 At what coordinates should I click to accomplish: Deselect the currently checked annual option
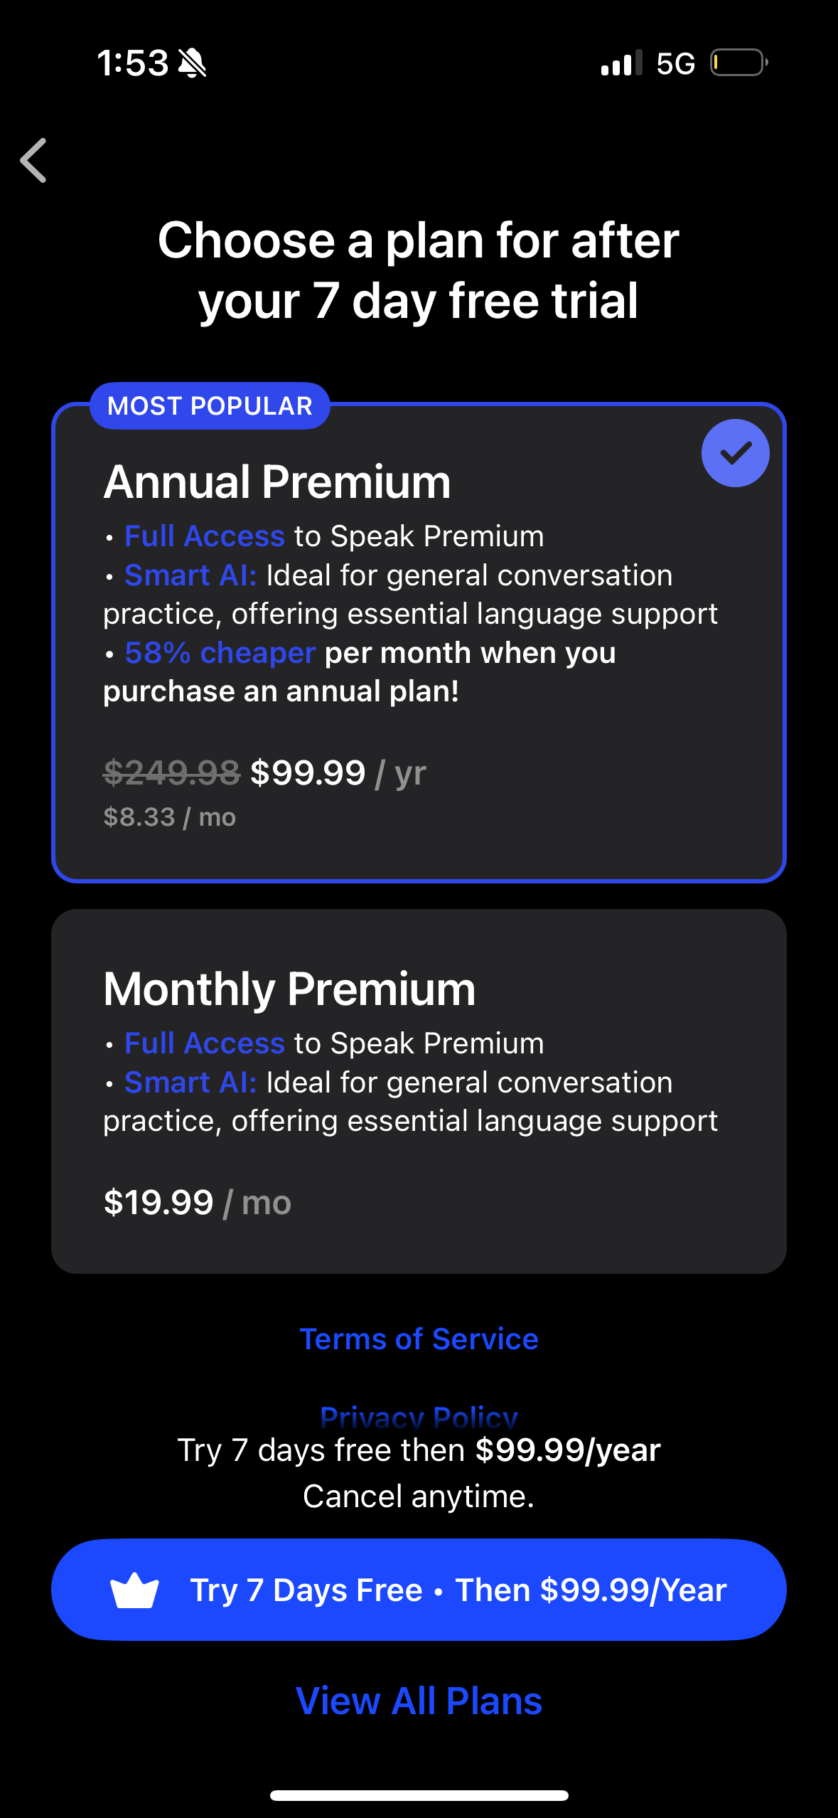[735, 452]
